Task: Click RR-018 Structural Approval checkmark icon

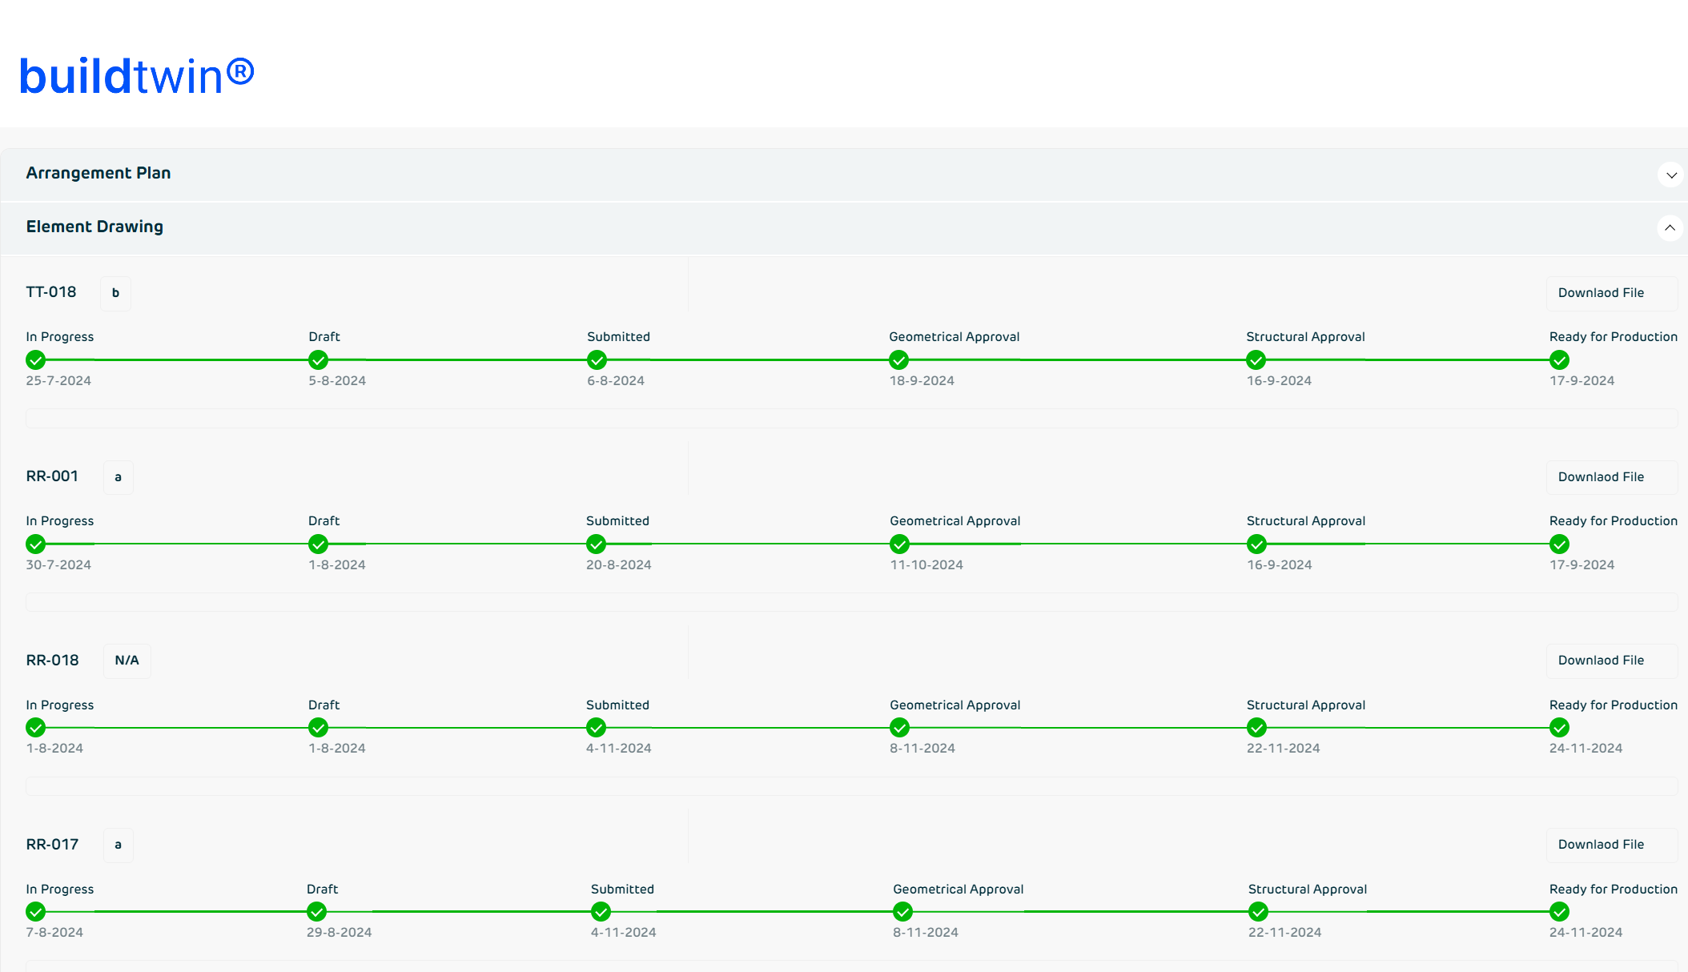Action: (x=1256, y=728)
